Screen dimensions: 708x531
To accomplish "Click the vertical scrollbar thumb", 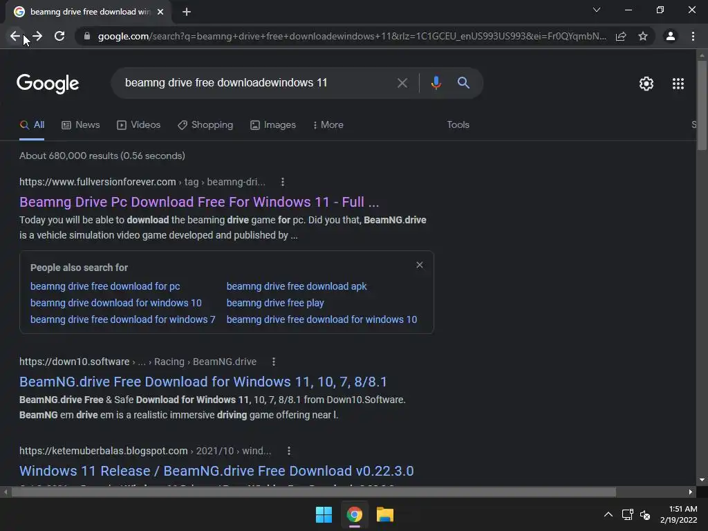I will [x=702, y=105].
